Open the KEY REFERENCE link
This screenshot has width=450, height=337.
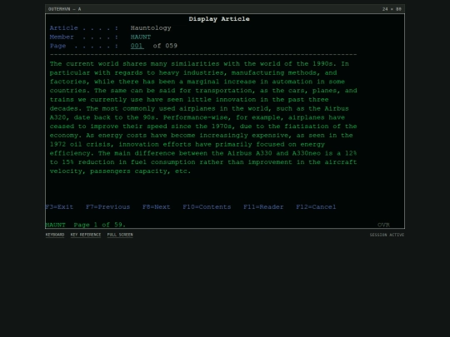pyautogui.click(x=86, y=235)
